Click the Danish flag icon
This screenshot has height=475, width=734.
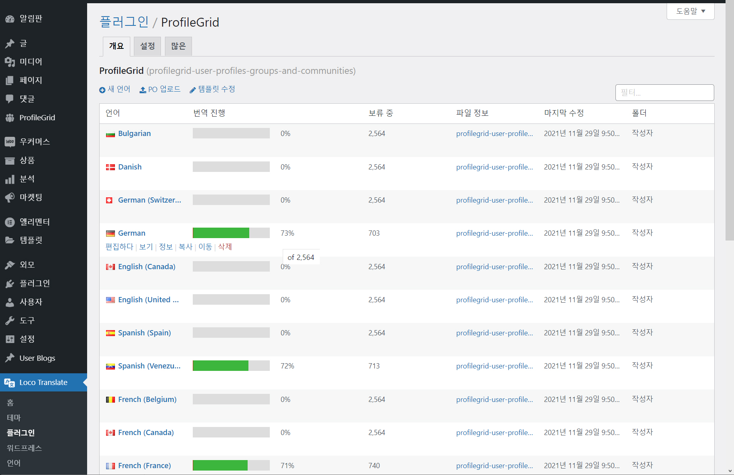point(111,167)
